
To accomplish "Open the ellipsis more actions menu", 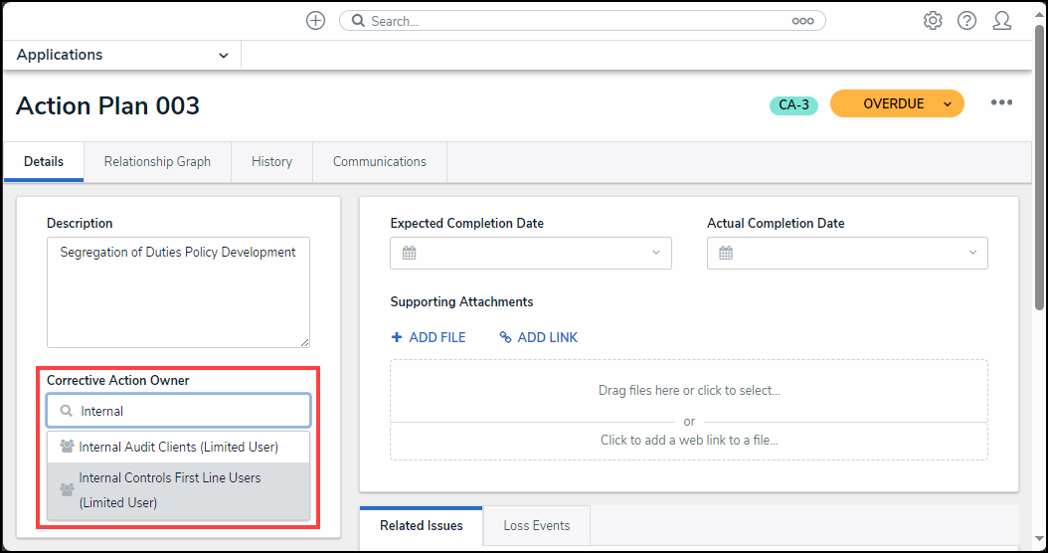I will tap(1001, 103).
